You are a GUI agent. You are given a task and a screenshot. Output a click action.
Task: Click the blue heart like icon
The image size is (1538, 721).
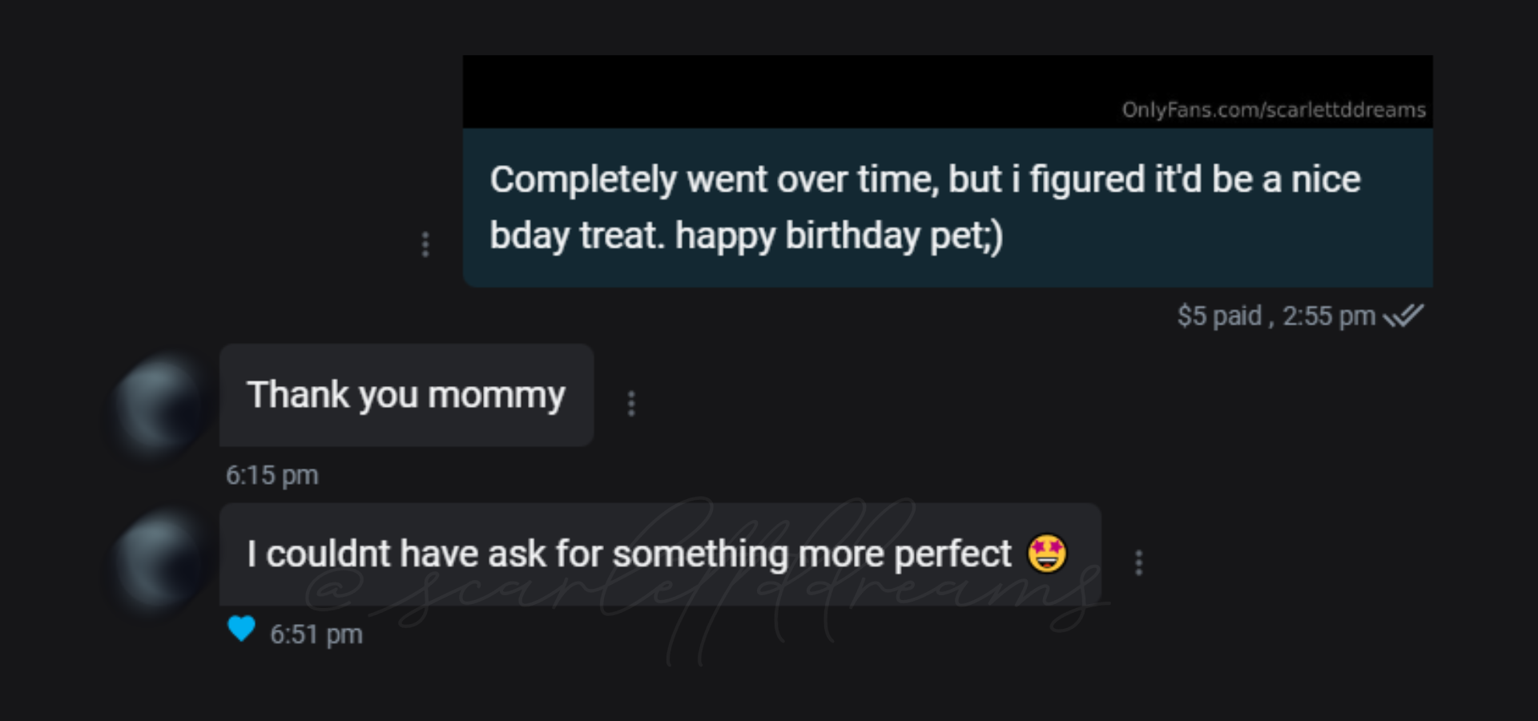tap(241, 629)
